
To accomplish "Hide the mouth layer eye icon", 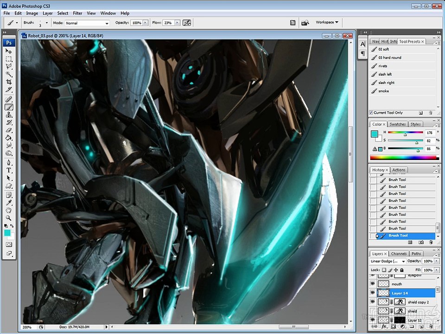I will [373, 284].
